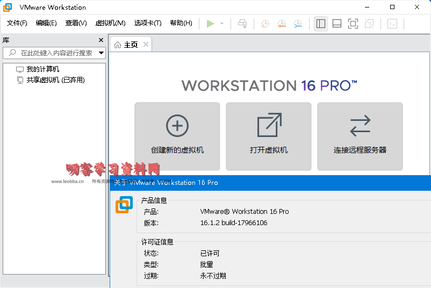Open the 选项卡(T) menu
Viewport: 431px width, 288px height.
[148, 23]
